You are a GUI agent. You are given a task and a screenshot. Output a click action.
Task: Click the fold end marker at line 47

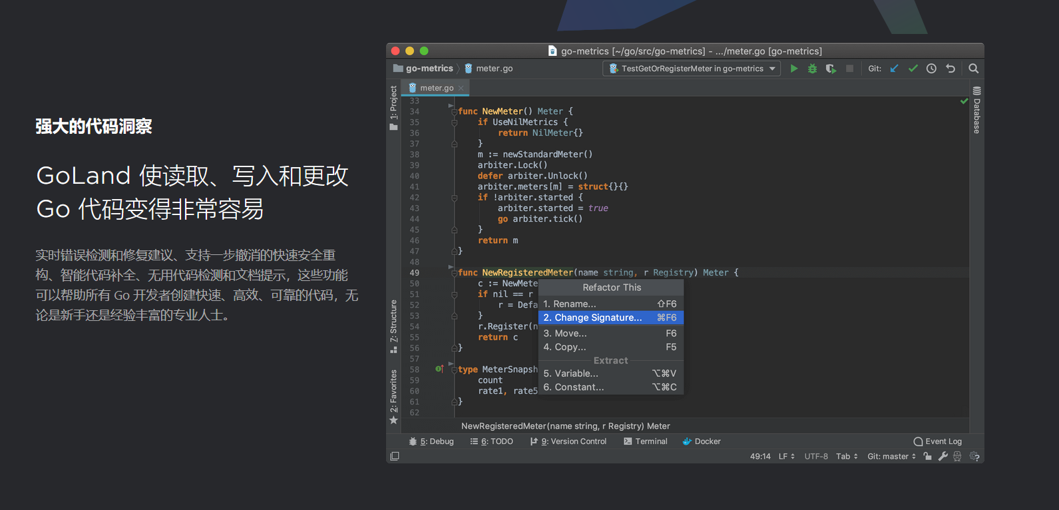(x=454, y=251)
